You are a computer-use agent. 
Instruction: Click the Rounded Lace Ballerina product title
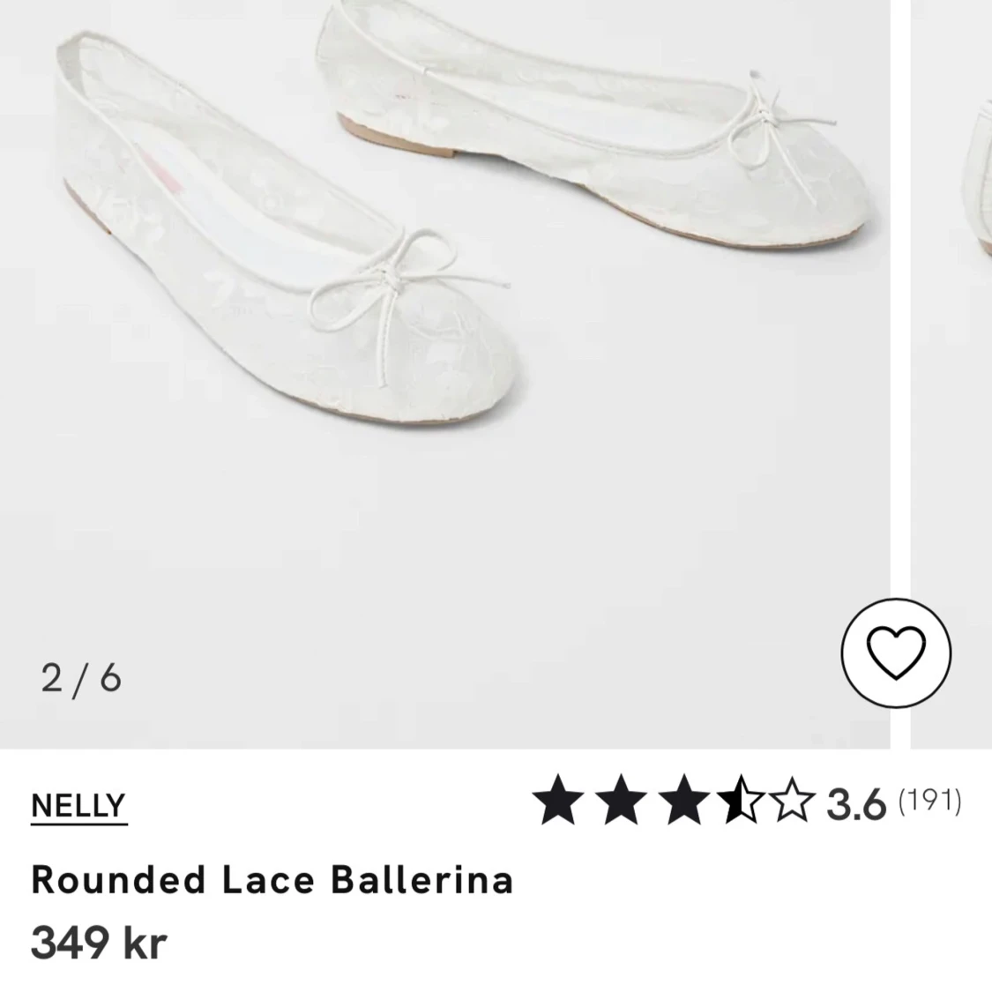272,879
